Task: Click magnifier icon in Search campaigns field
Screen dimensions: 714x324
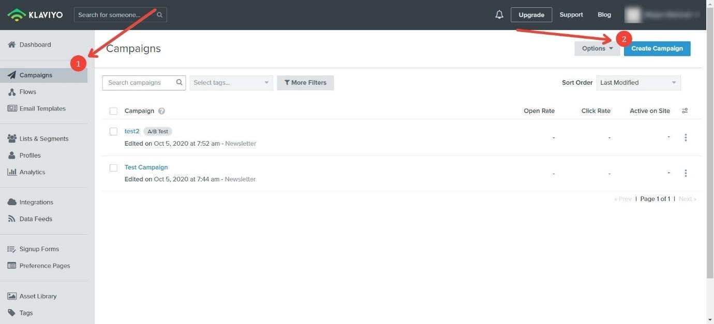Action: click(180, 83)
